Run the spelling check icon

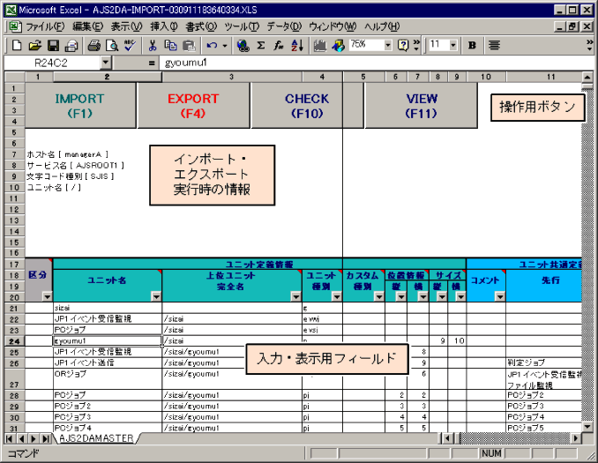click(x=130, y=45)
